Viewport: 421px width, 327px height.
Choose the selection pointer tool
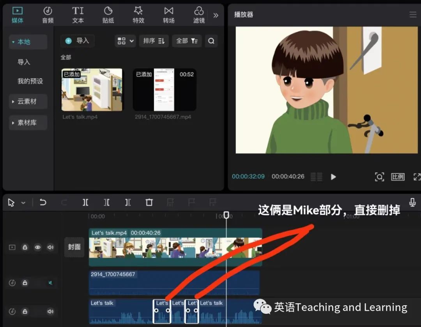click(11, 202)
